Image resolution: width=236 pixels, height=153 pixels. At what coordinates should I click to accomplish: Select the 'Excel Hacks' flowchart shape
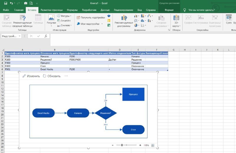point(43,113)
